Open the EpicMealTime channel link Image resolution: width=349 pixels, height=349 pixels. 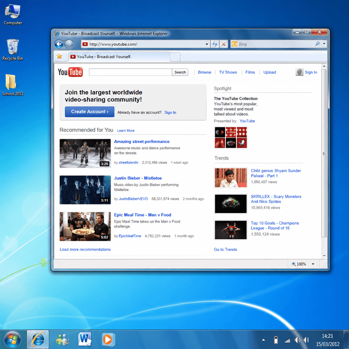click(x=130, y=236)
